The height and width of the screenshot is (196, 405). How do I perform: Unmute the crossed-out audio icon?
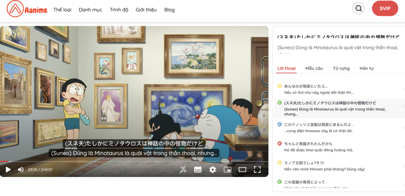[183, 169]
